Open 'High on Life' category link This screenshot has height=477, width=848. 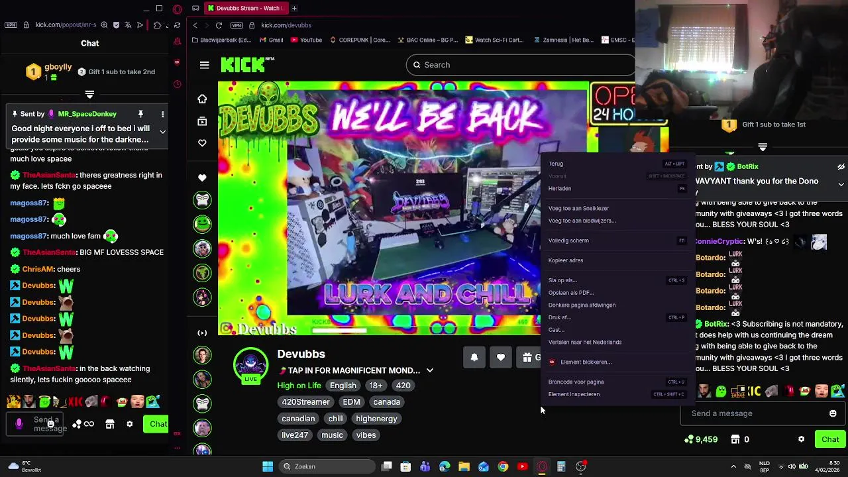point(299,386)
